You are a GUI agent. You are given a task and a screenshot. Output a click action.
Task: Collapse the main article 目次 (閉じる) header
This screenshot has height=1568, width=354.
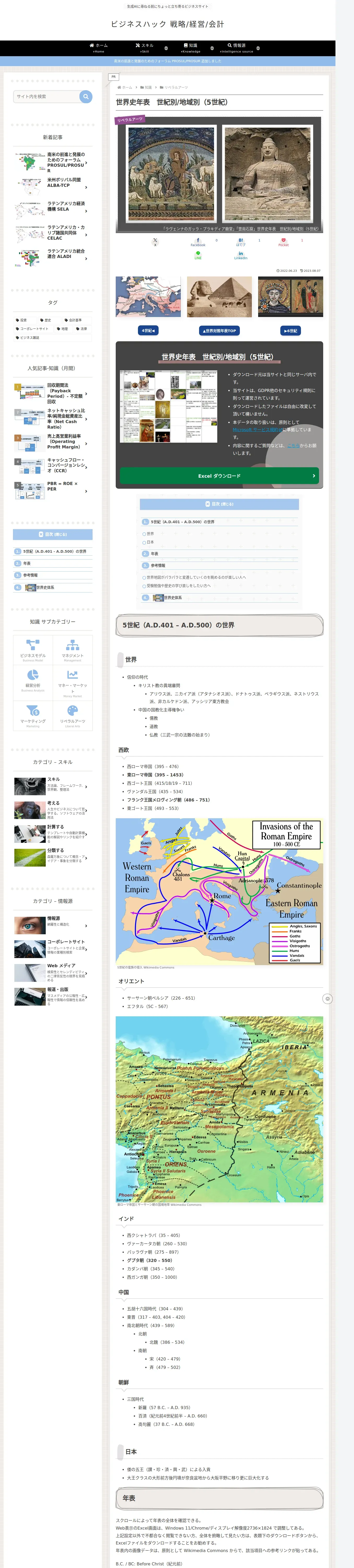pyautogui.click(x=219, y=504)
